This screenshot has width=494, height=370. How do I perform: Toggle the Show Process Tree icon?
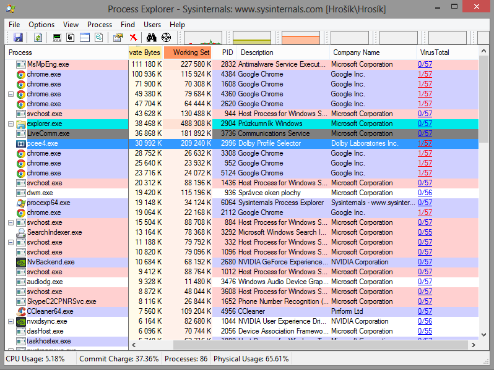click(71, 38)
